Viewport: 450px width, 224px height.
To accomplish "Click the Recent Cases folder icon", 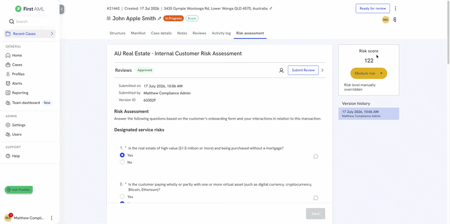I will (x=8, y=34).
